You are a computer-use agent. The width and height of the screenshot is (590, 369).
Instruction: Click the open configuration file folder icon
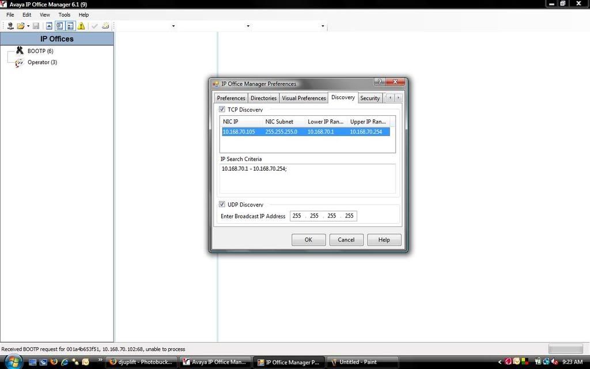20,26
